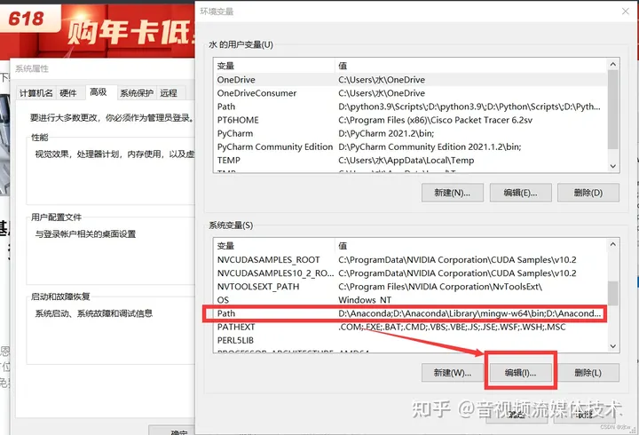639x435 pixels.
Task: Click C:\Users\水\AppData\Local\Temp value cell
Action: click(406, 160)
